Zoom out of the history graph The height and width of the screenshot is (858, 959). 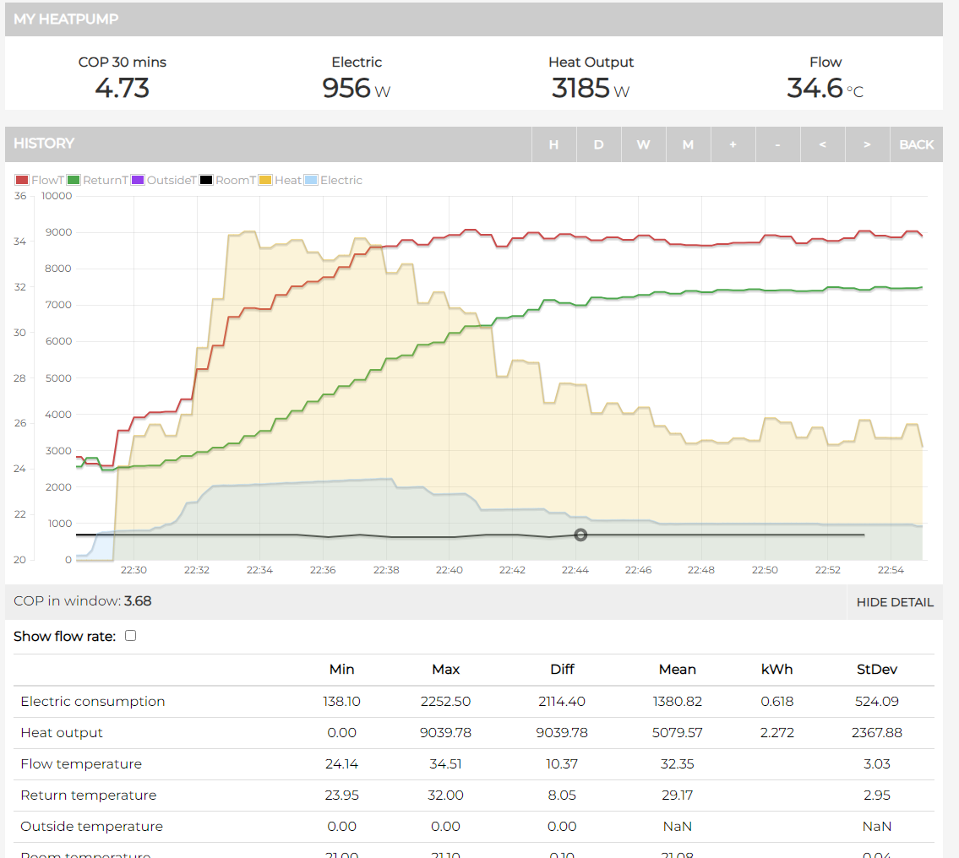click(777, 144)
